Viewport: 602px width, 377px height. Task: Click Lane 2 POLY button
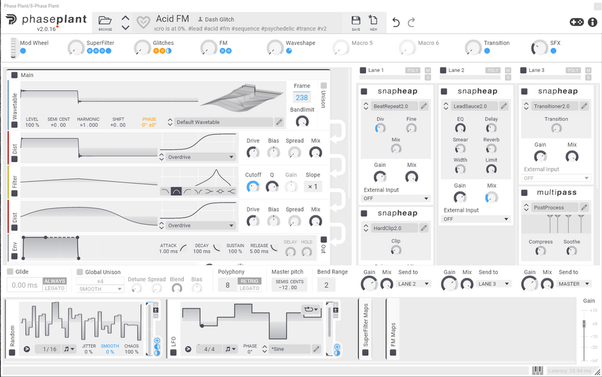click(x=493, y=70)
